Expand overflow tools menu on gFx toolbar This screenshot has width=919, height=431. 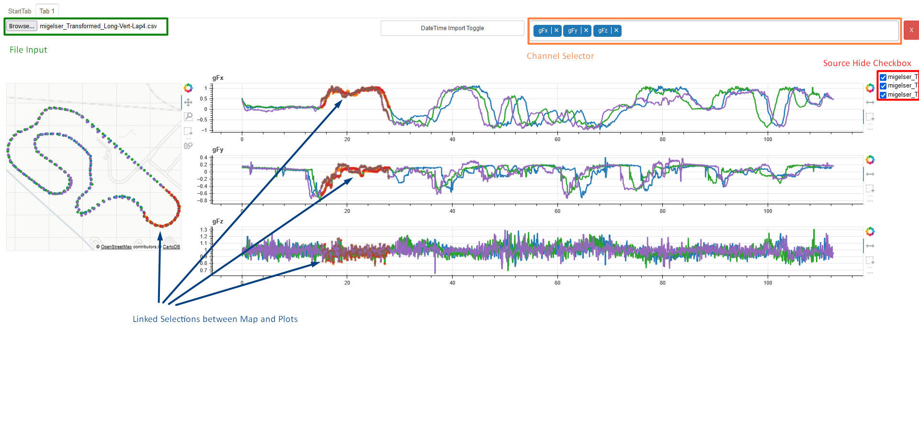[x=870, y=129]
